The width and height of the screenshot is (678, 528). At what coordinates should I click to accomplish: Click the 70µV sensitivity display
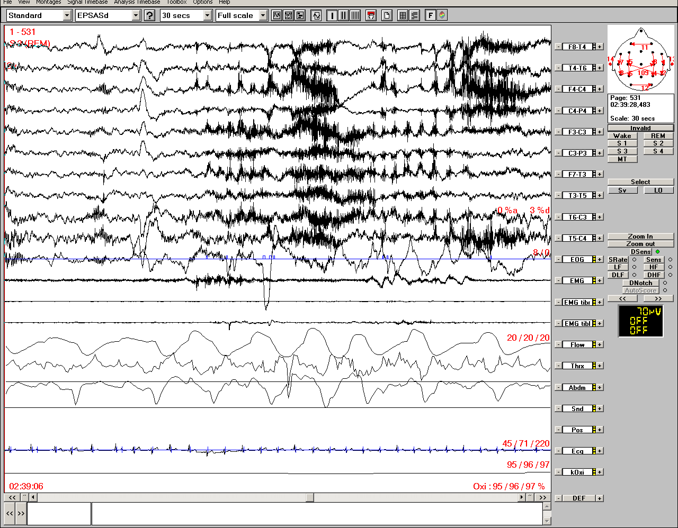coord(640,321)
